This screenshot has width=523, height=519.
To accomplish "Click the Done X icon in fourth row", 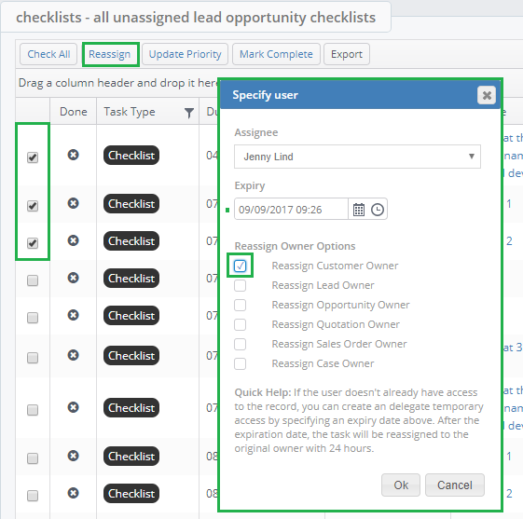I will pyautogui.click(x=73, y=278).
